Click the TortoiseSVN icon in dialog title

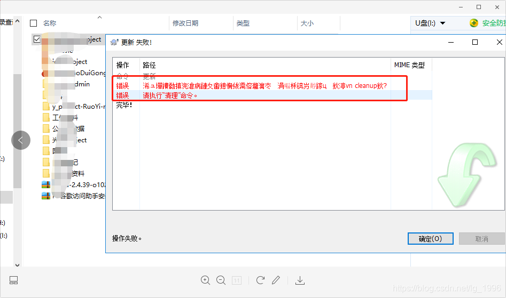point(114,42)
